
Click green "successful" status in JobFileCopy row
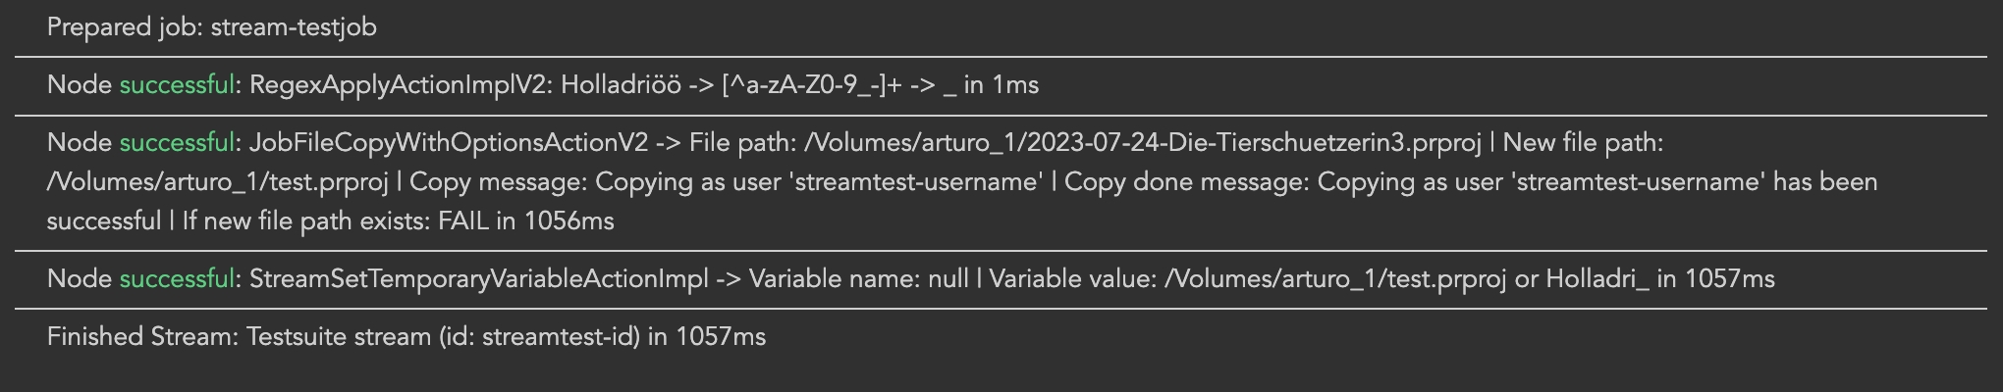177,143
